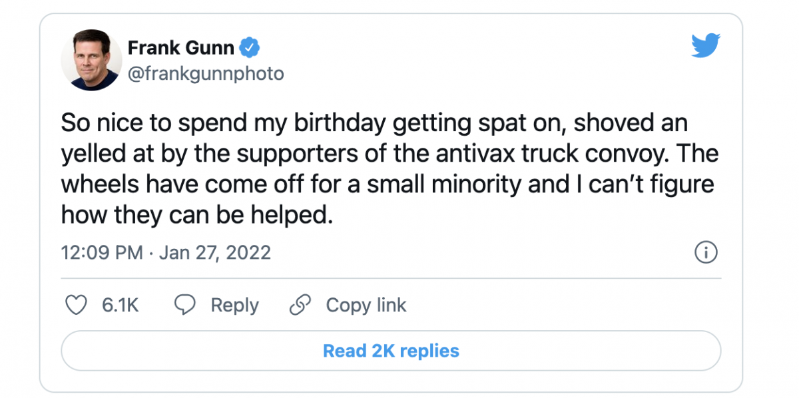Viewport: 799px width, 398px height.
Task: Click the 6.1K likes count
Action: [x=120, y=305]
